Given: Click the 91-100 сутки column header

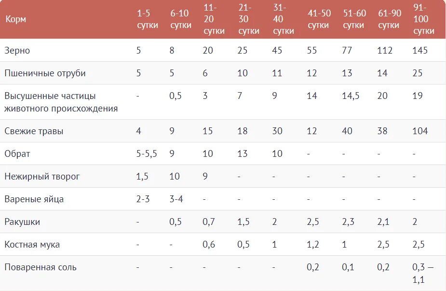Looking at the screenshot, I should point(423,19).
